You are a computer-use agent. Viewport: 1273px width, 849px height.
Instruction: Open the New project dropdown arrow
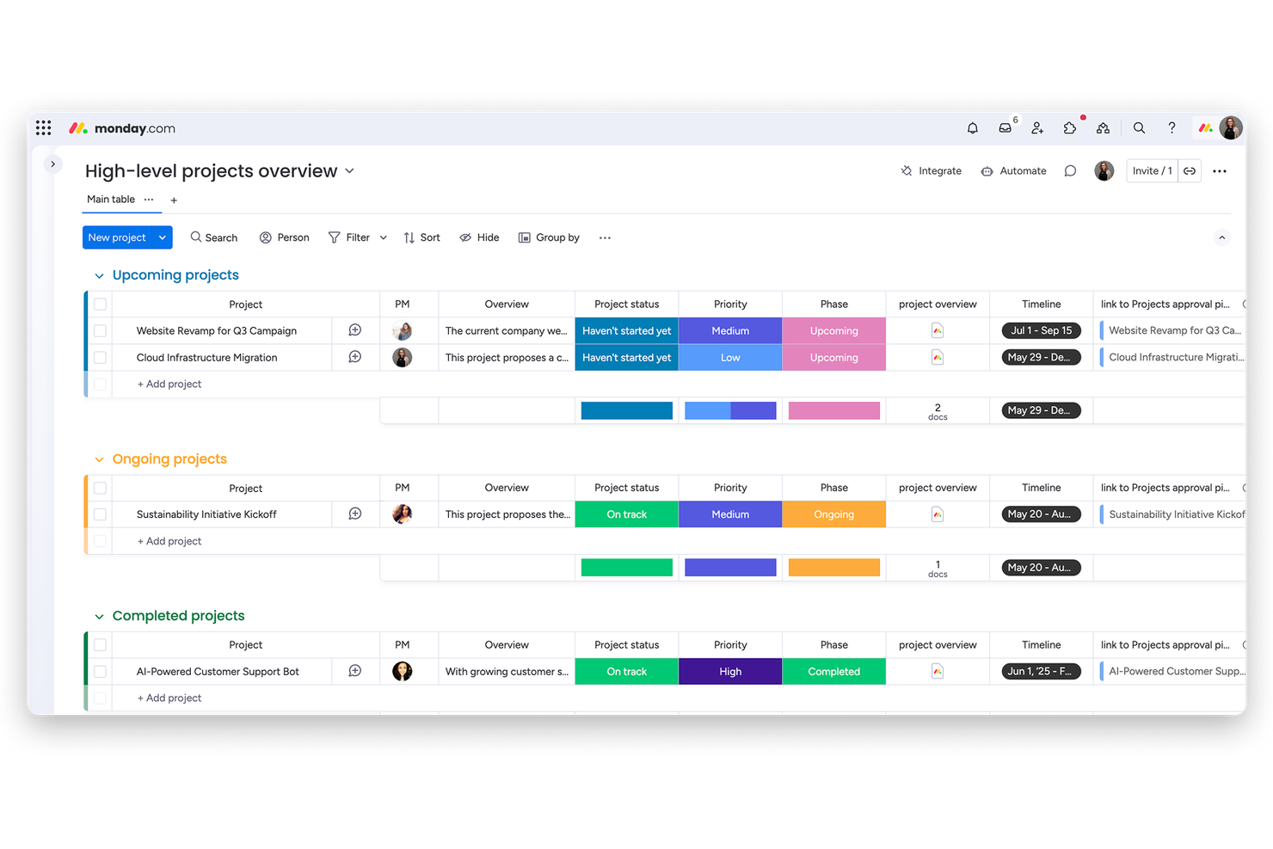[x=163, y=237]
